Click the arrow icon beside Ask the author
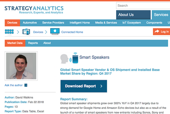Screen dimensions: 170x114 coord(26,85)
